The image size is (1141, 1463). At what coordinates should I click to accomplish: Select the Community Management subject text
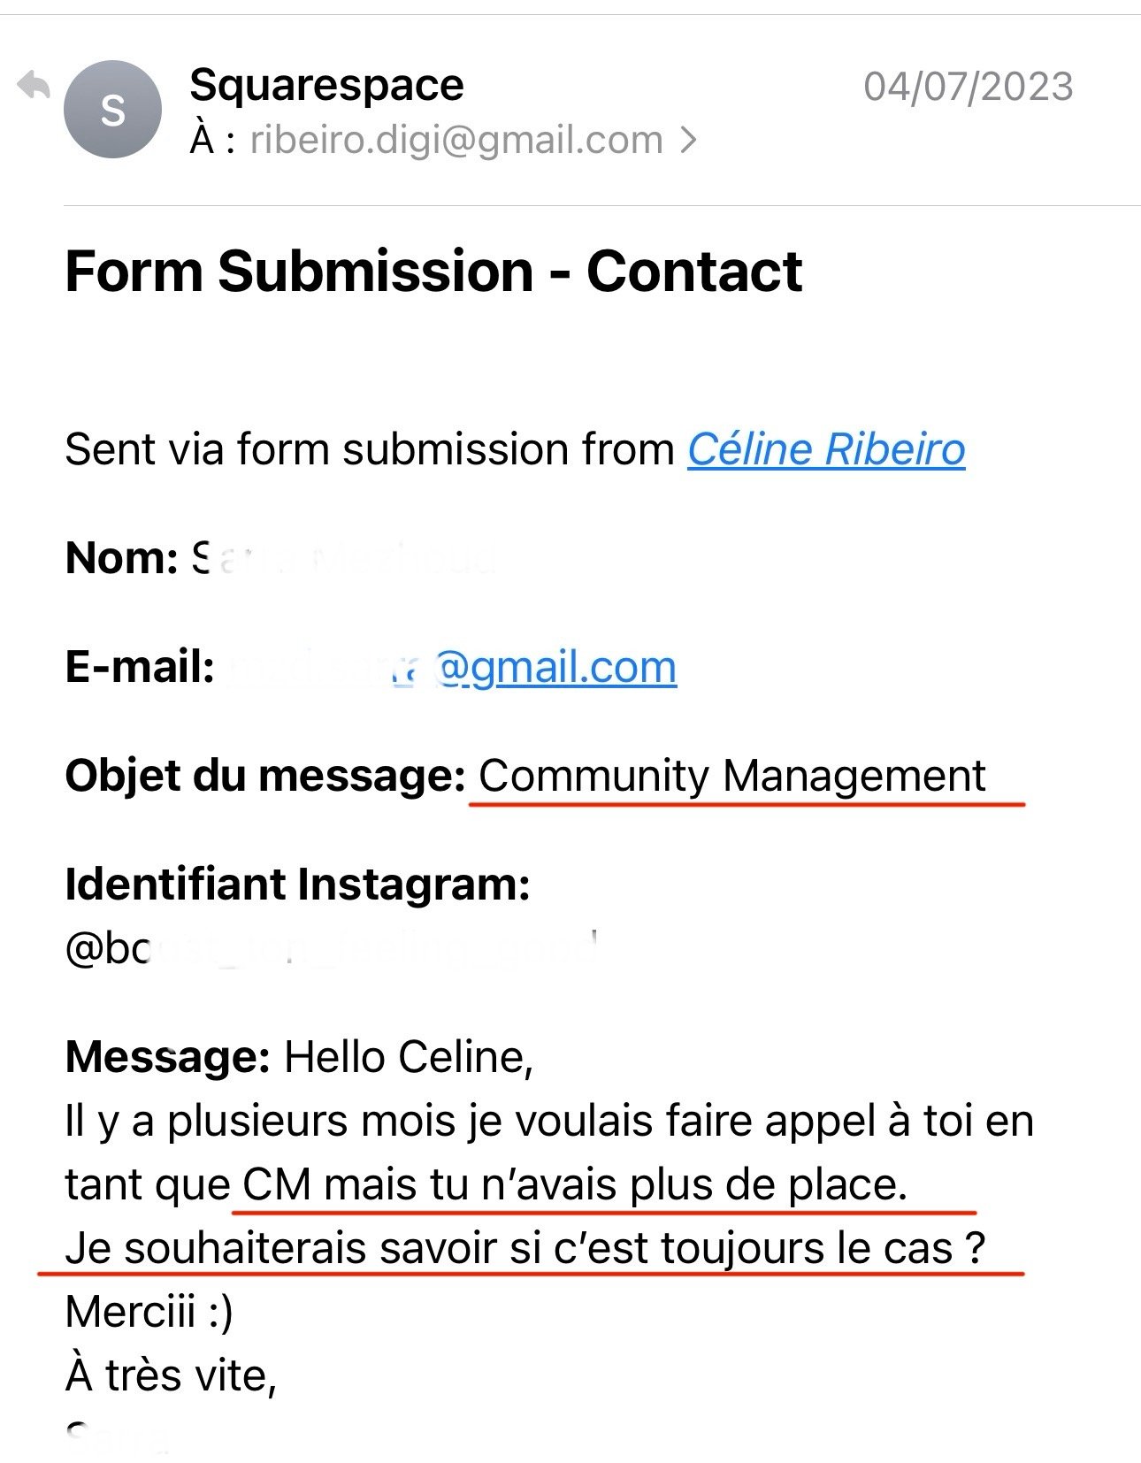tap(731, 776)
